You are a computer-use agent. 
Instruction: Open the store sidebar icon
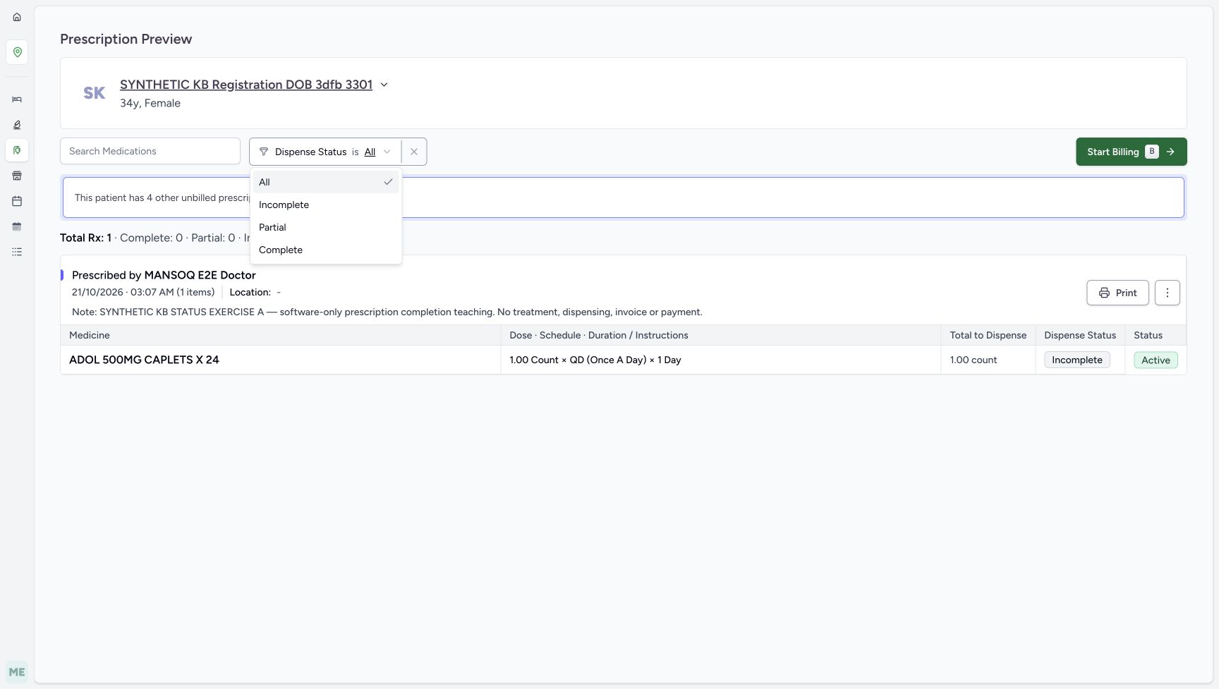click(17, 176)
